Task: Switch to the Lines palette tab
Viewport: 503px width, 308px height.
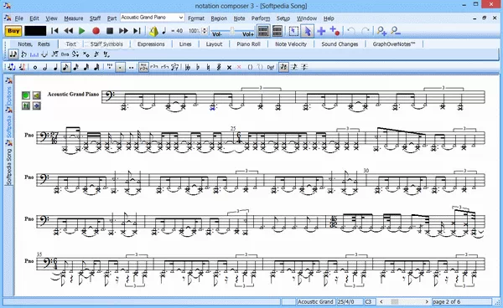Action: pos(185,44)
